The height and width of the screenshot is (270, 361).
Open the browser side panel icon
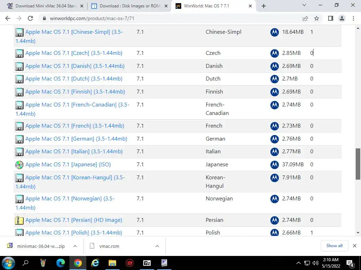(331, 18)
